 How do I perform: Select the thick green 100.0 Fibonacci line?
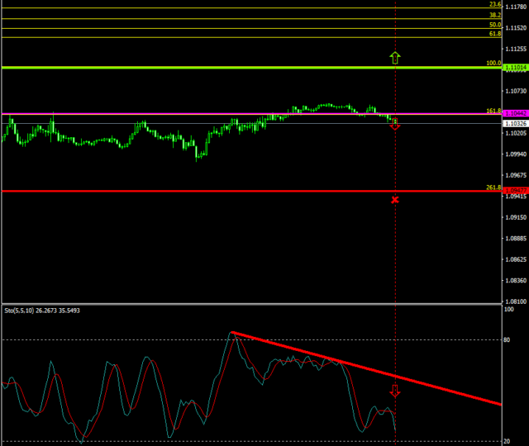pyautogui.click(x=248, y=68)
